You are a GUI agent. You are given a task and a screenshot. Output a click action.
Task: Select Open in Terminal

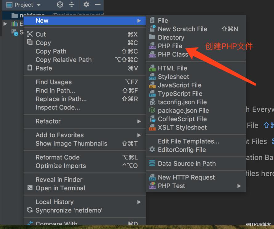pos(85,188)
